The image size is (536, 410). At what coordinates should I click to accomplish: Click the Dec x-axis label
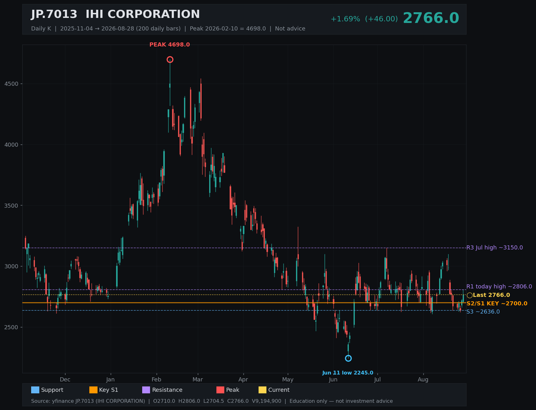click(x=65, y=380)
